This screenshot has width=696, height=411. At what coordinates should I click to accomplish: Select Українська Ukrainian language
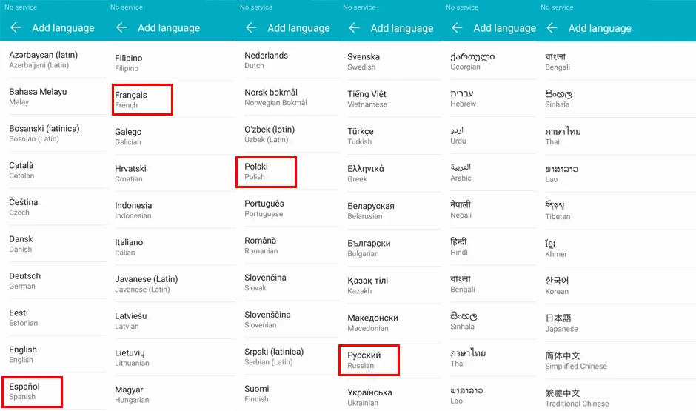click(x=390, y=397)
